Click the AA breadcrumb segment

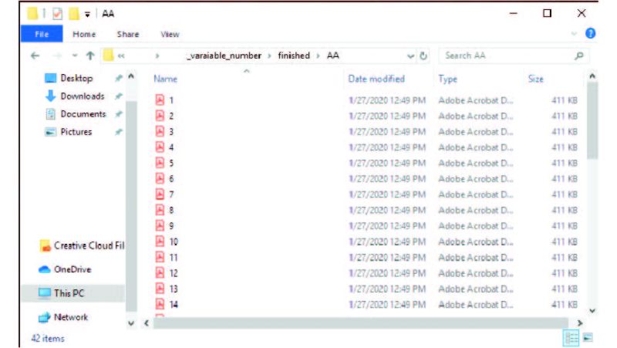point(333,56)
